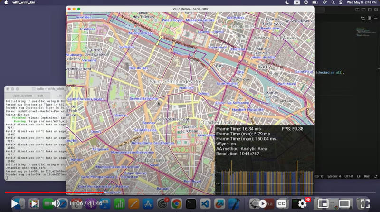This screenshot has height=212, width=380.
Task: Open the orange pencil app in Dock
Action: click(x=134, y=204)
